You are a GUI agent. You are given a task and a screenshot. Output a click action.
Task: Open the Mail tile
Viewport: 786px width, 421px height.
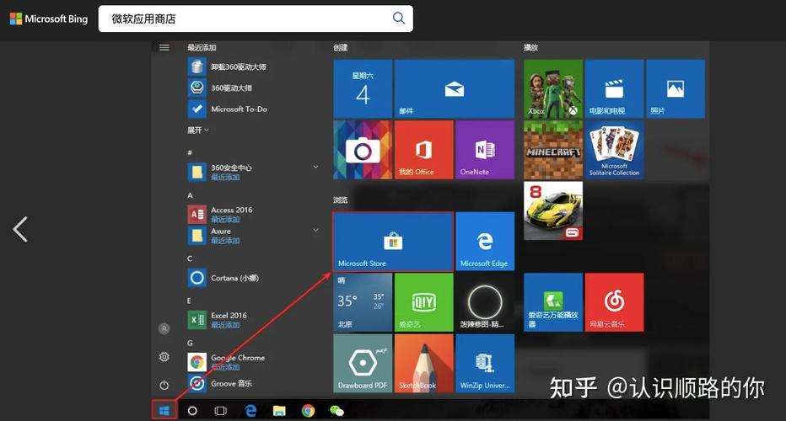455,88
